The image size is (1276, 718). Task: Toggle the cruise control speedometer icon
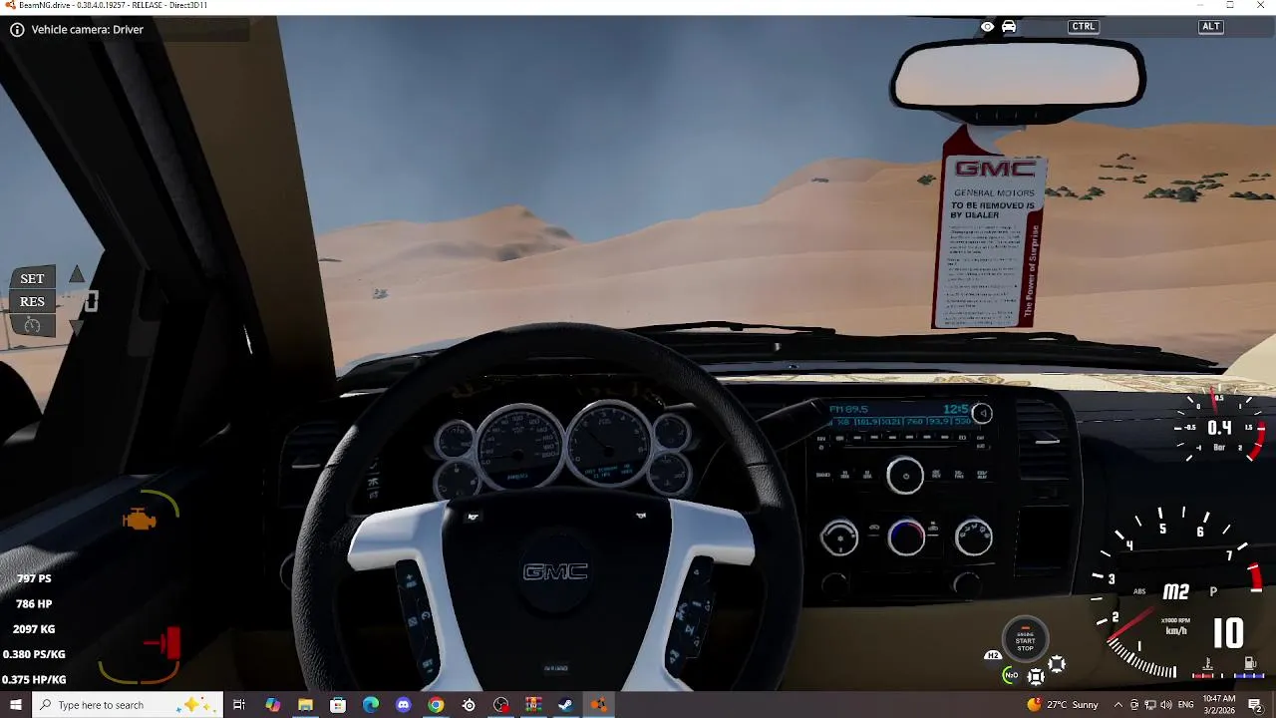click(x=32, y=325)
